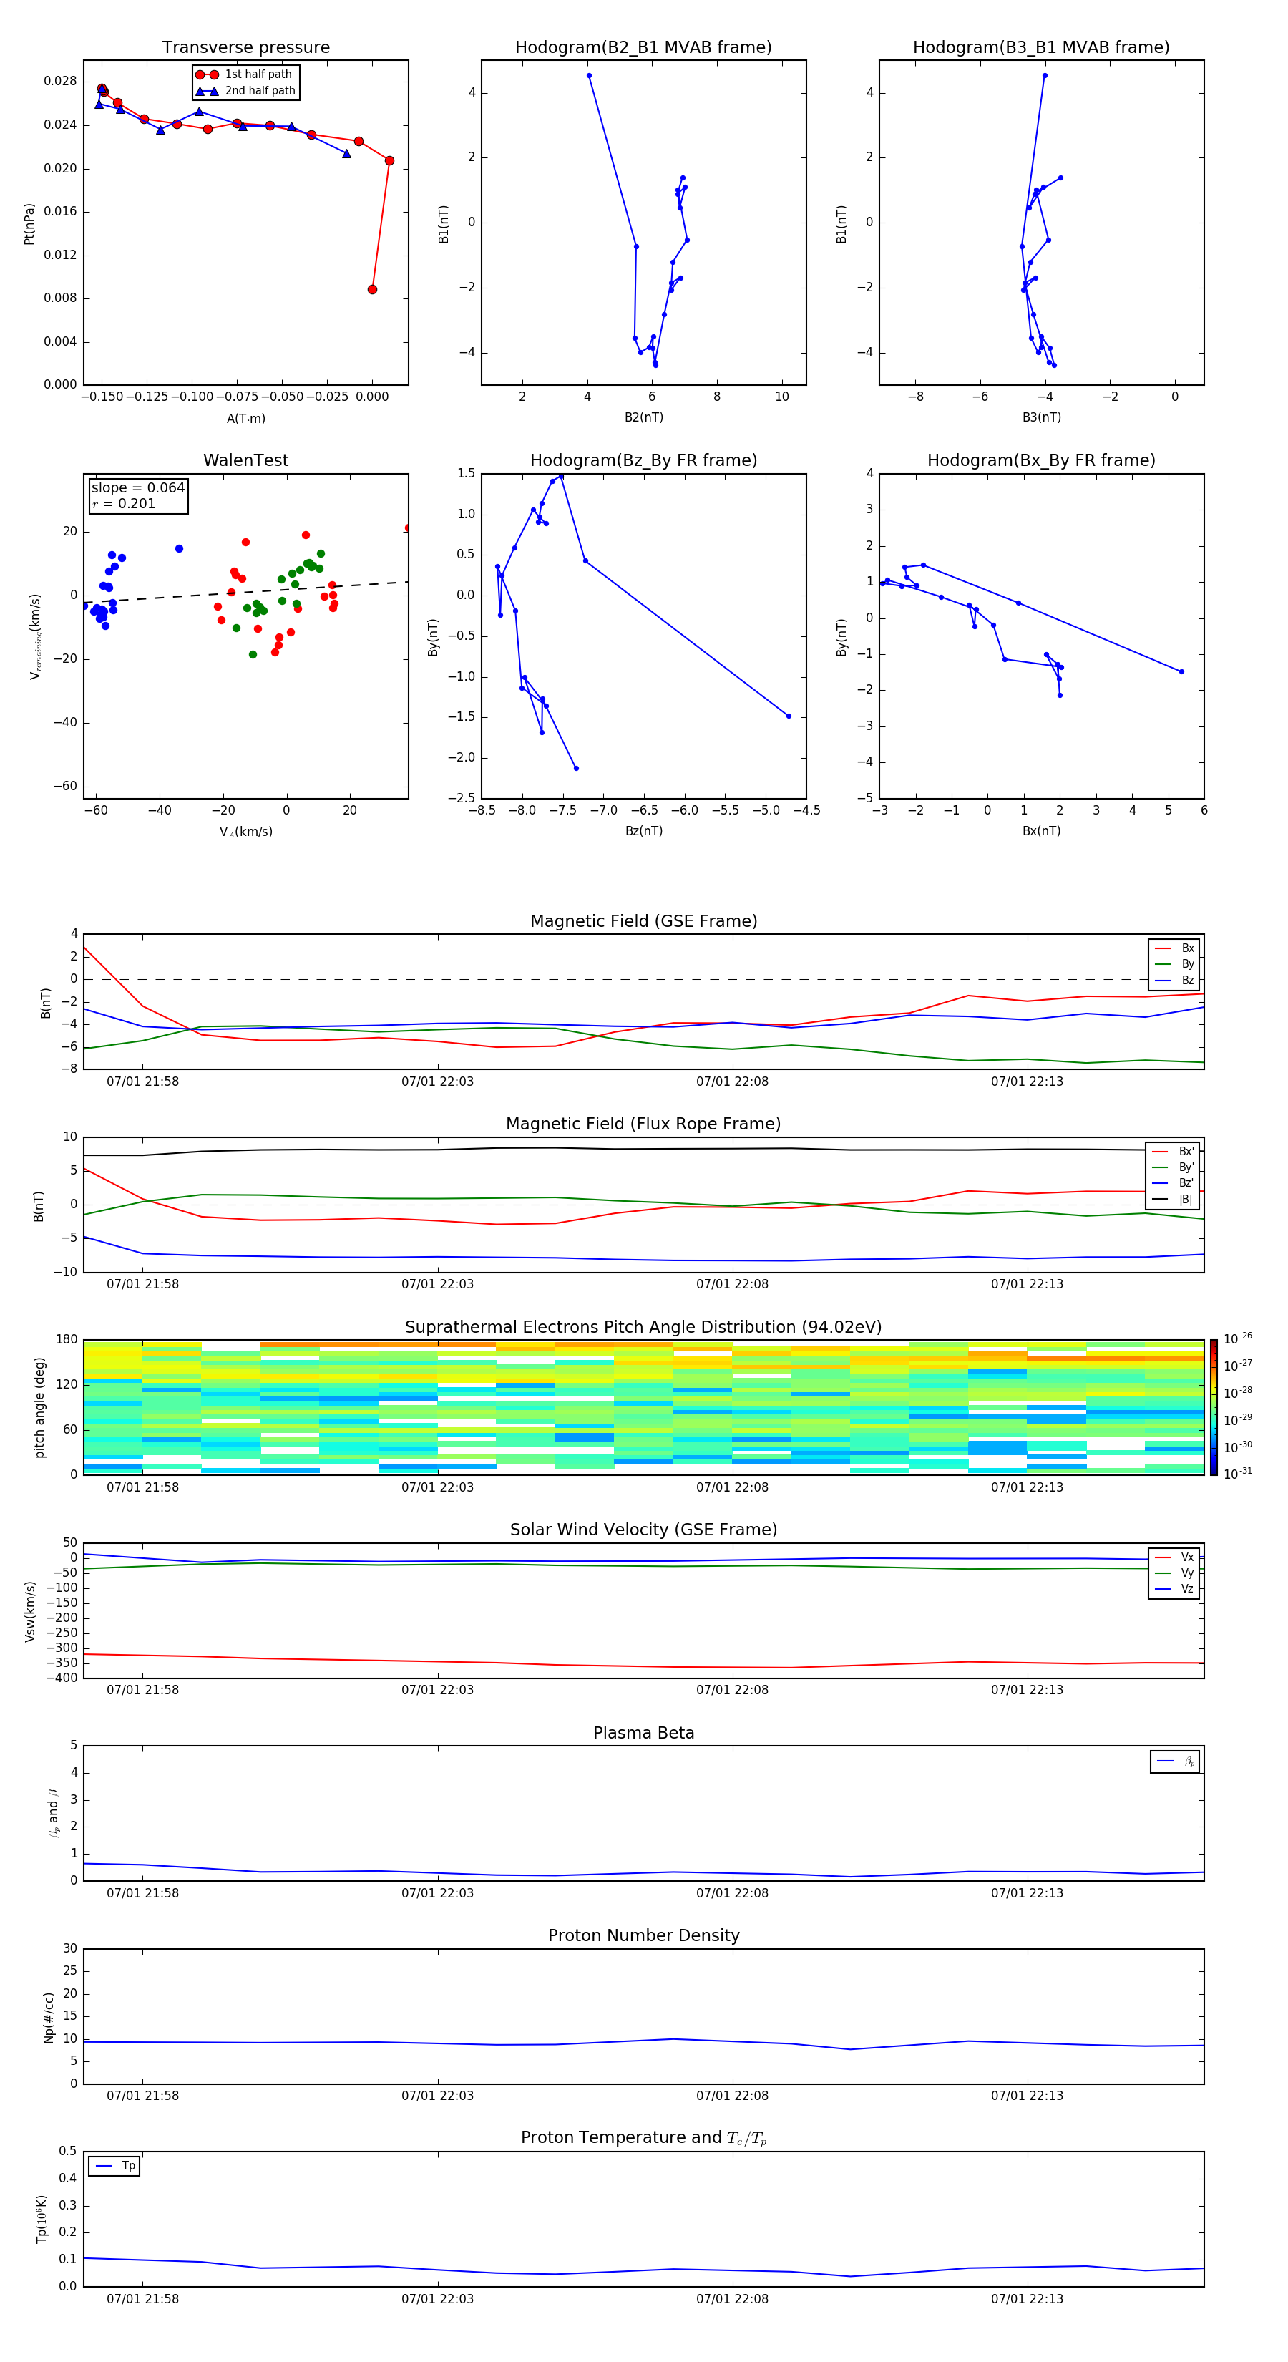Click the 'Bz(nT)' x-axis label
Screen dimensions: 1288x2362
click(x=643, y=831)
